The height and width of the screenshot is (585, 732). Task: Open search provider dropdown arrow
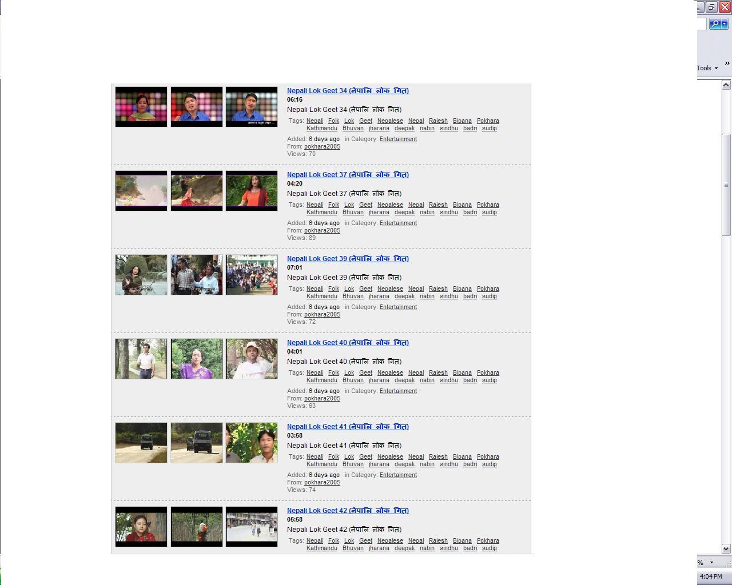(724, 24)
